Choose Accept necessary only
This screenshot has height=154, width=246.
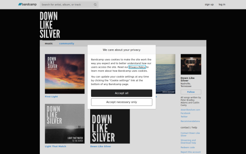point(122,102)
